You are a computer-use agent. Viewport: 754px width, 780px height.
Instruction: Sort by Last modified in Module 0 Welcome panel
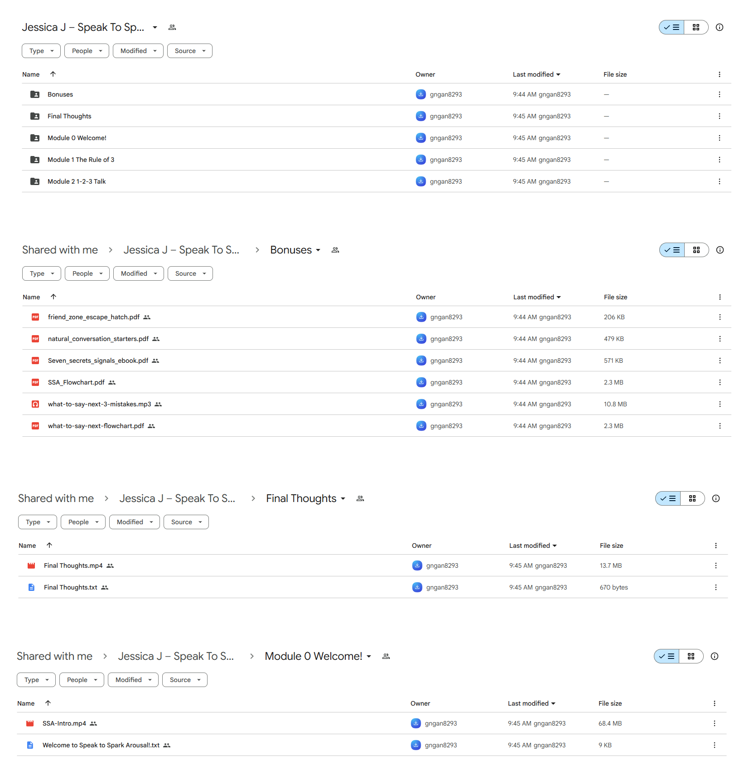pos(532,703)
